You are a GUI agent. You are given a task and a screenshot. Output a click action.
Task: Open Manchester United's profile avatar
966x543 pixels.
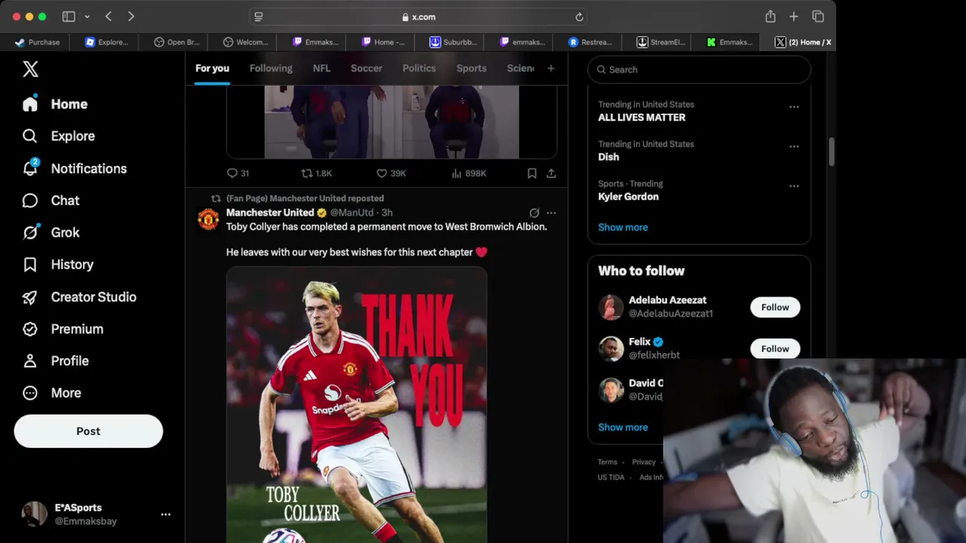(208, 219)
